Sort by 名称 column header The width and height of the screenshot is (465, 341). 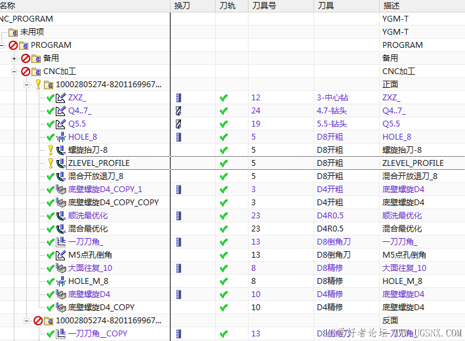[x=85, y=6]
